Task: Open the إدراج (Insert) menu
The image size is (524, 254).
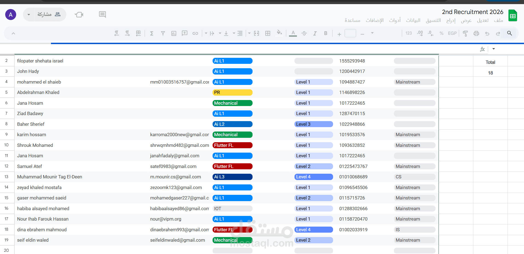Action: (451, 21)
